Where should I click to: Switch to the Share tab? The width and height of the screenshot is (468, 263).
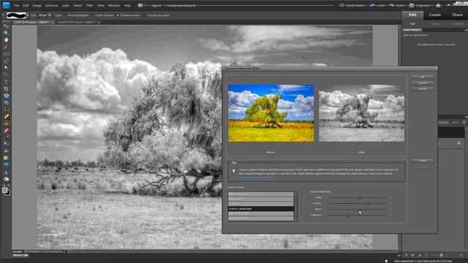click(x=457, y=15)
